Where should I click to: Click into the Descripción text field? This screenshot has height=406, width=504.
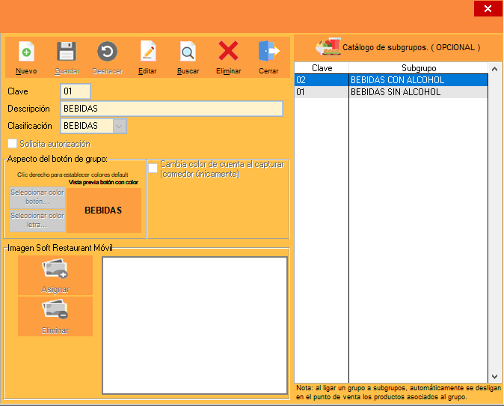[x=171, y=109]
